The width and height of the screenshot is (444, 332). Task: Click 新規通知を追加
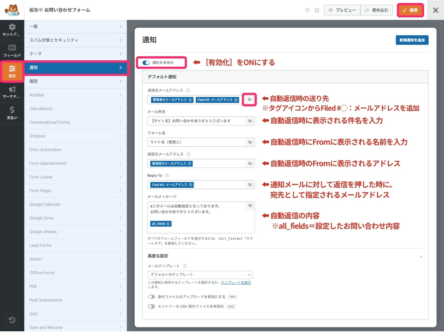[412, 40]
